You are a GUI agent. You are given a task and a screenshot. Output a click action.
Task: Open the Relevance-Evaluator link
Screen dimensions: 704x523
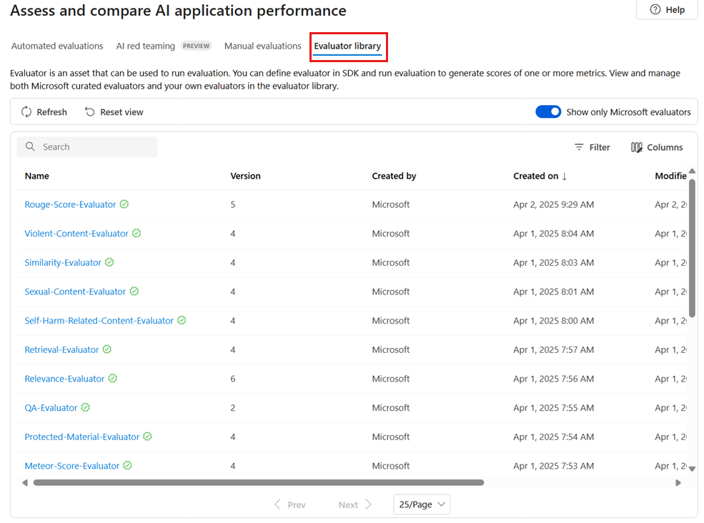click(x=64, y=379)
